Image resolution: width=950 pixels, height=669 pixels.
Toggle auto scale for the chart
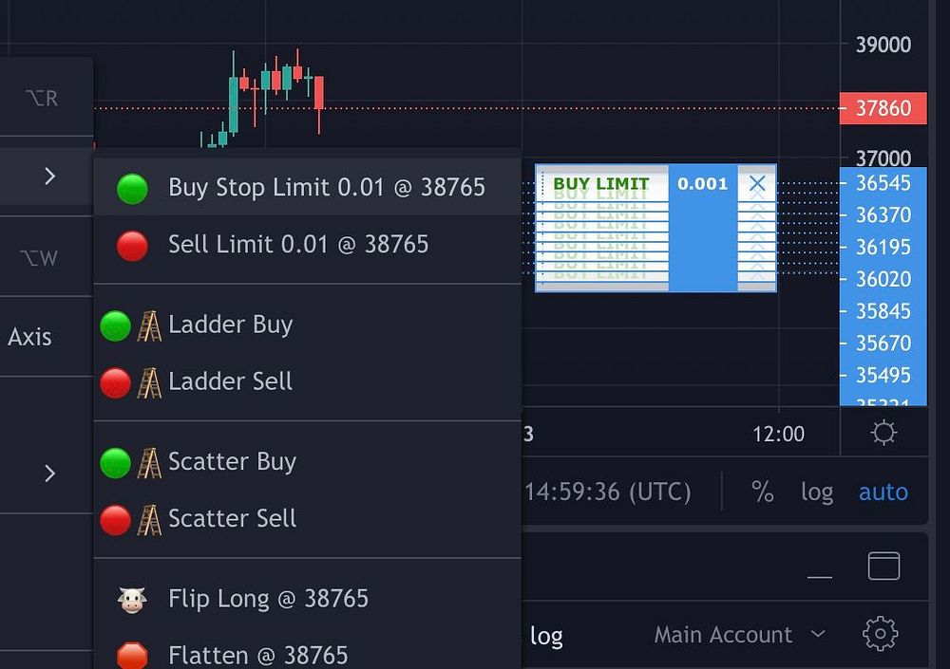tap(883, 492)
